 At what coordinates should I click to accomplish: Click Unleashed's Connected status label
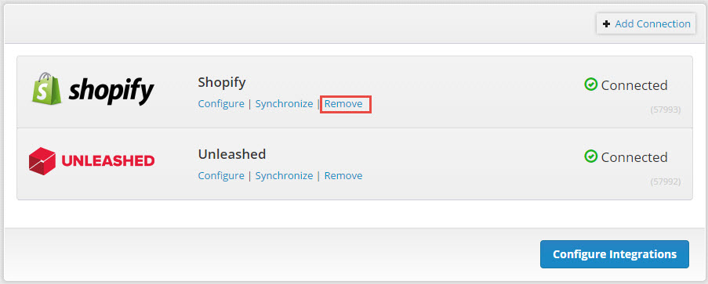(x=634, y=157)
